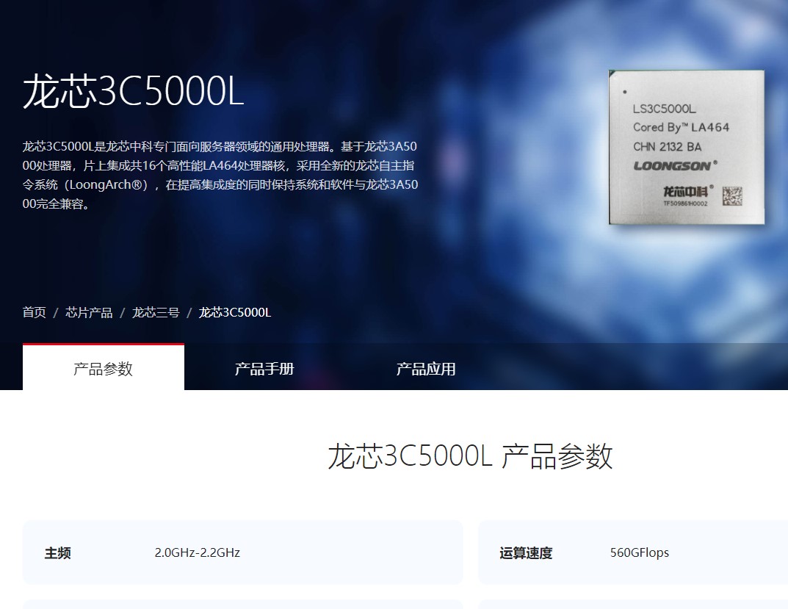Switch to the 产品手册 tab
The image size is (788, 609).
click(264, 369)
